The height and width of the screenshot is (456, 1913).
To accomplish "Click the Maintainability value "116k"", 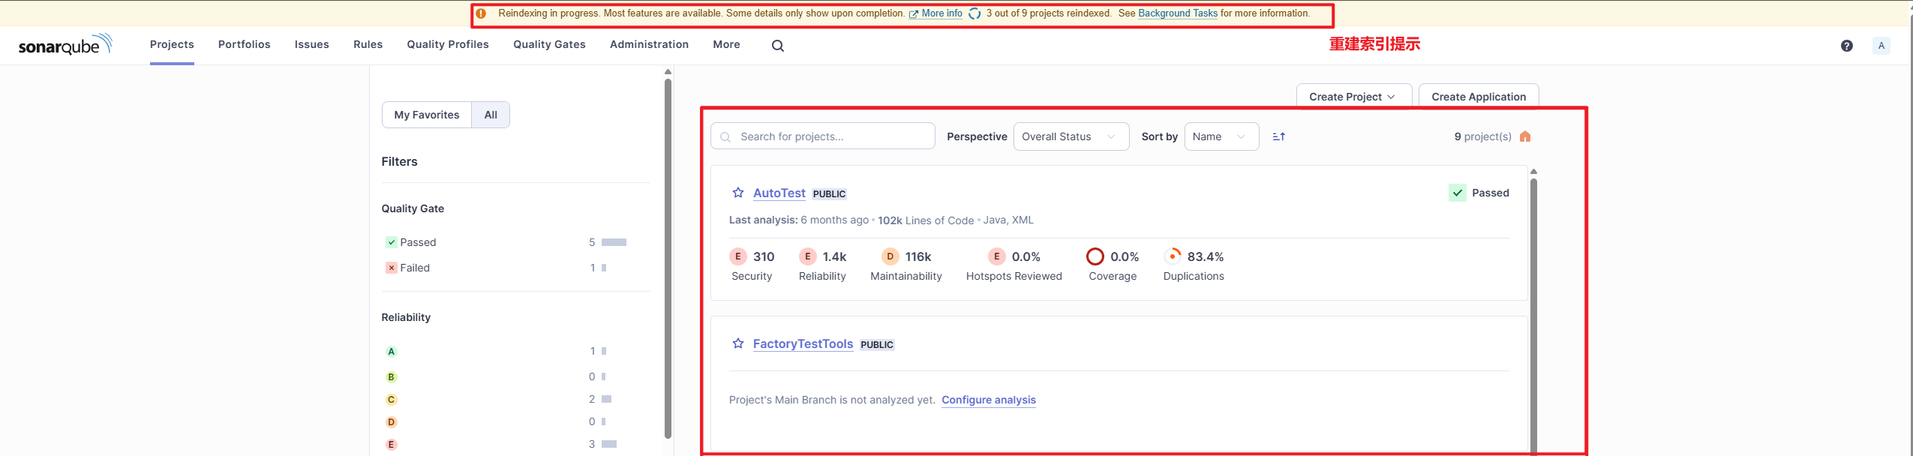I will (x=918, y=256).
